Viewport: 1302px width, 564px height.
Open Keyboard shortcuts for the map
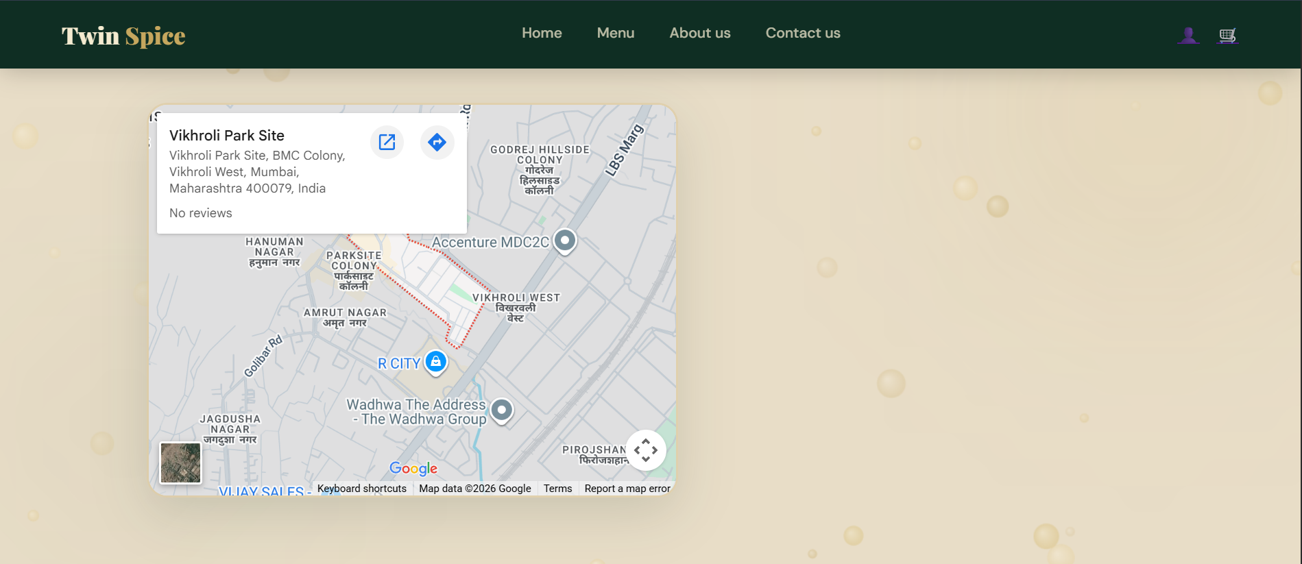tap(362, 489)
